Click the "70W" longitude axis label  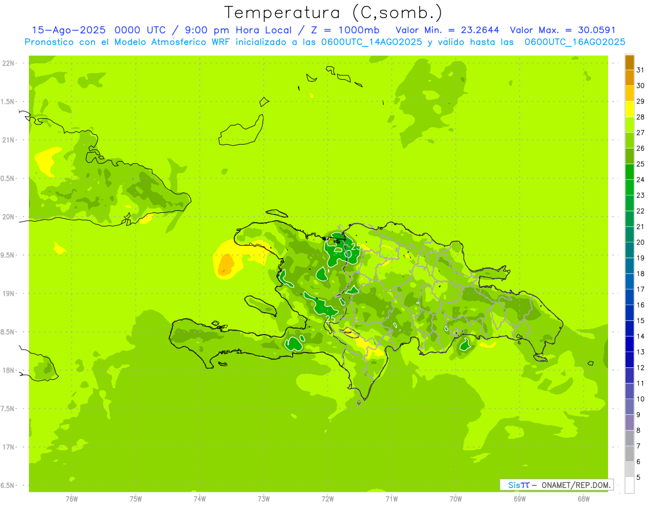click(456, 499)
